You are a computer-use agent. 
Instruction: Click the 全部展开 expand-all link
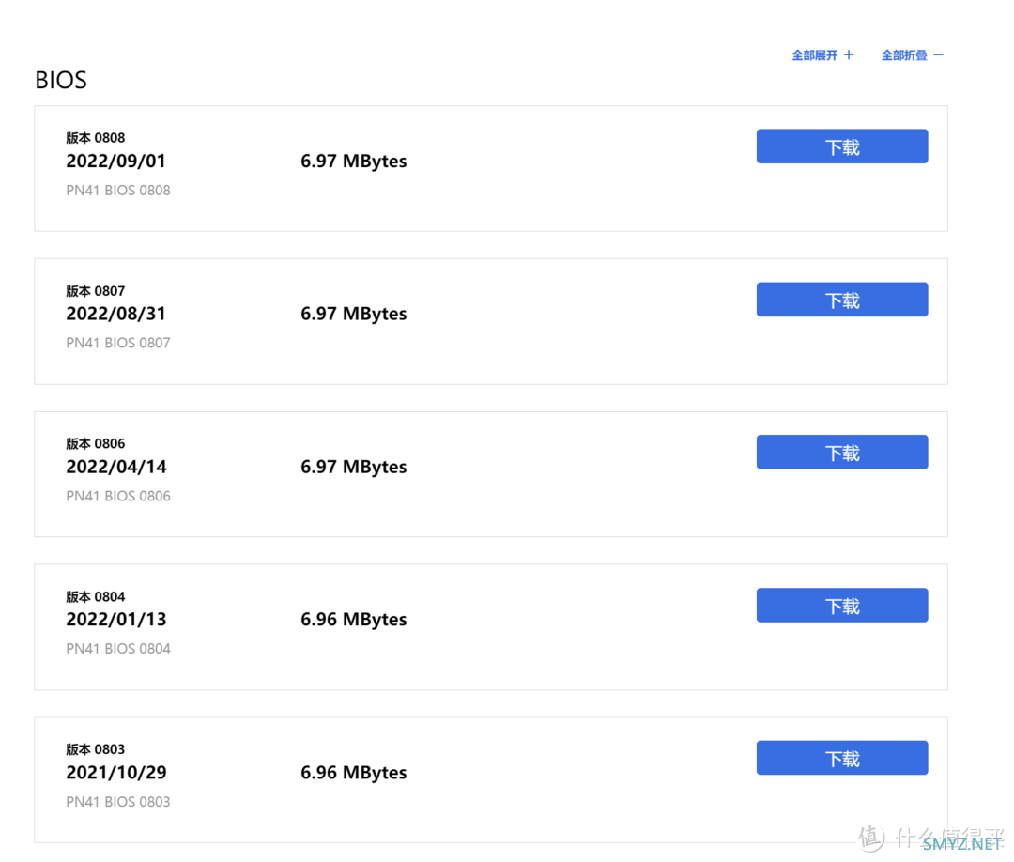click(822, 55)
